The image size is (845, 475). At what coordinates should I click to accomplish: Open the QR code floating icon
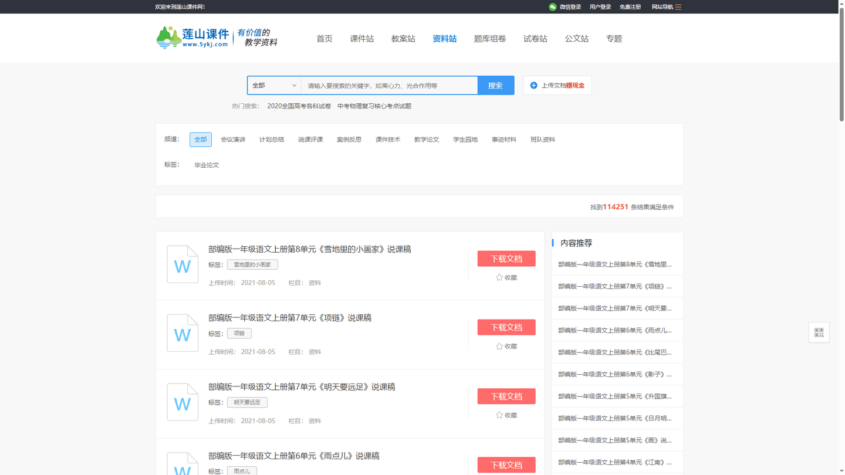point(819,333)
